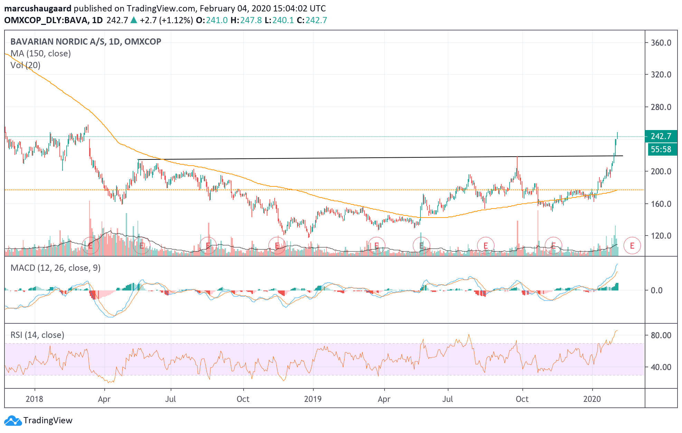Click the earnings E marker between July and October 2019
This screenshot has width=682, height=433.
pos(486,246)
